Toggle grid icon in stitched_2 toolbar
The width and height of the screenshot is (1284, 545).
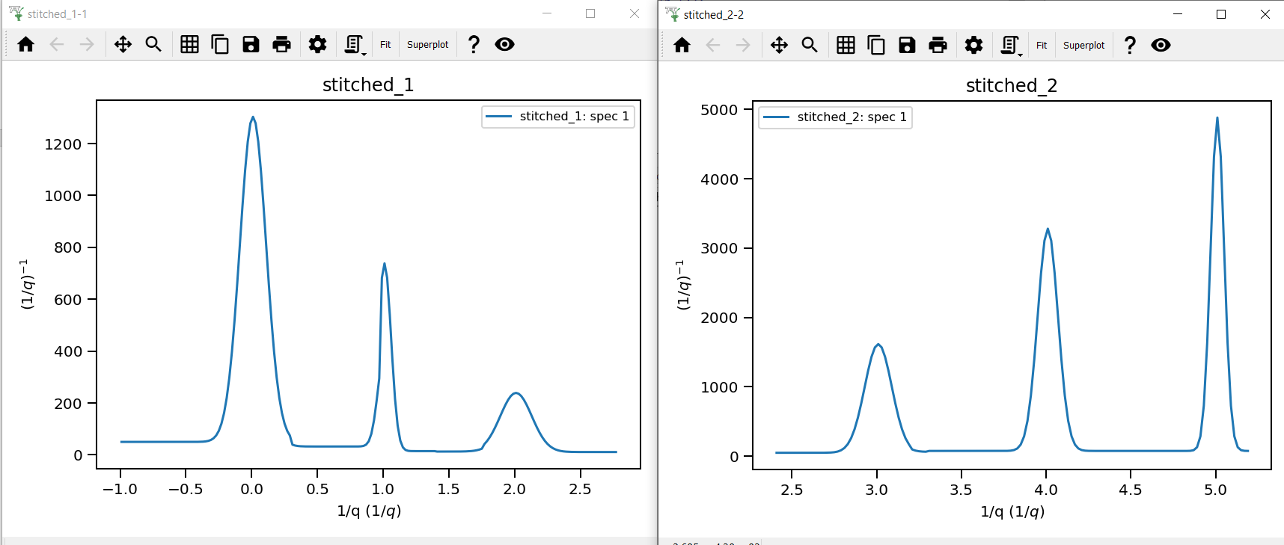click(x=846, y=46)
